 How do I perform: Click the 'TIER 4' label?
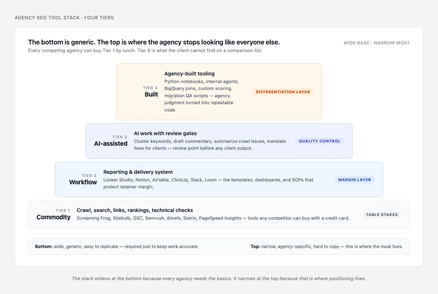pos(150,88)
